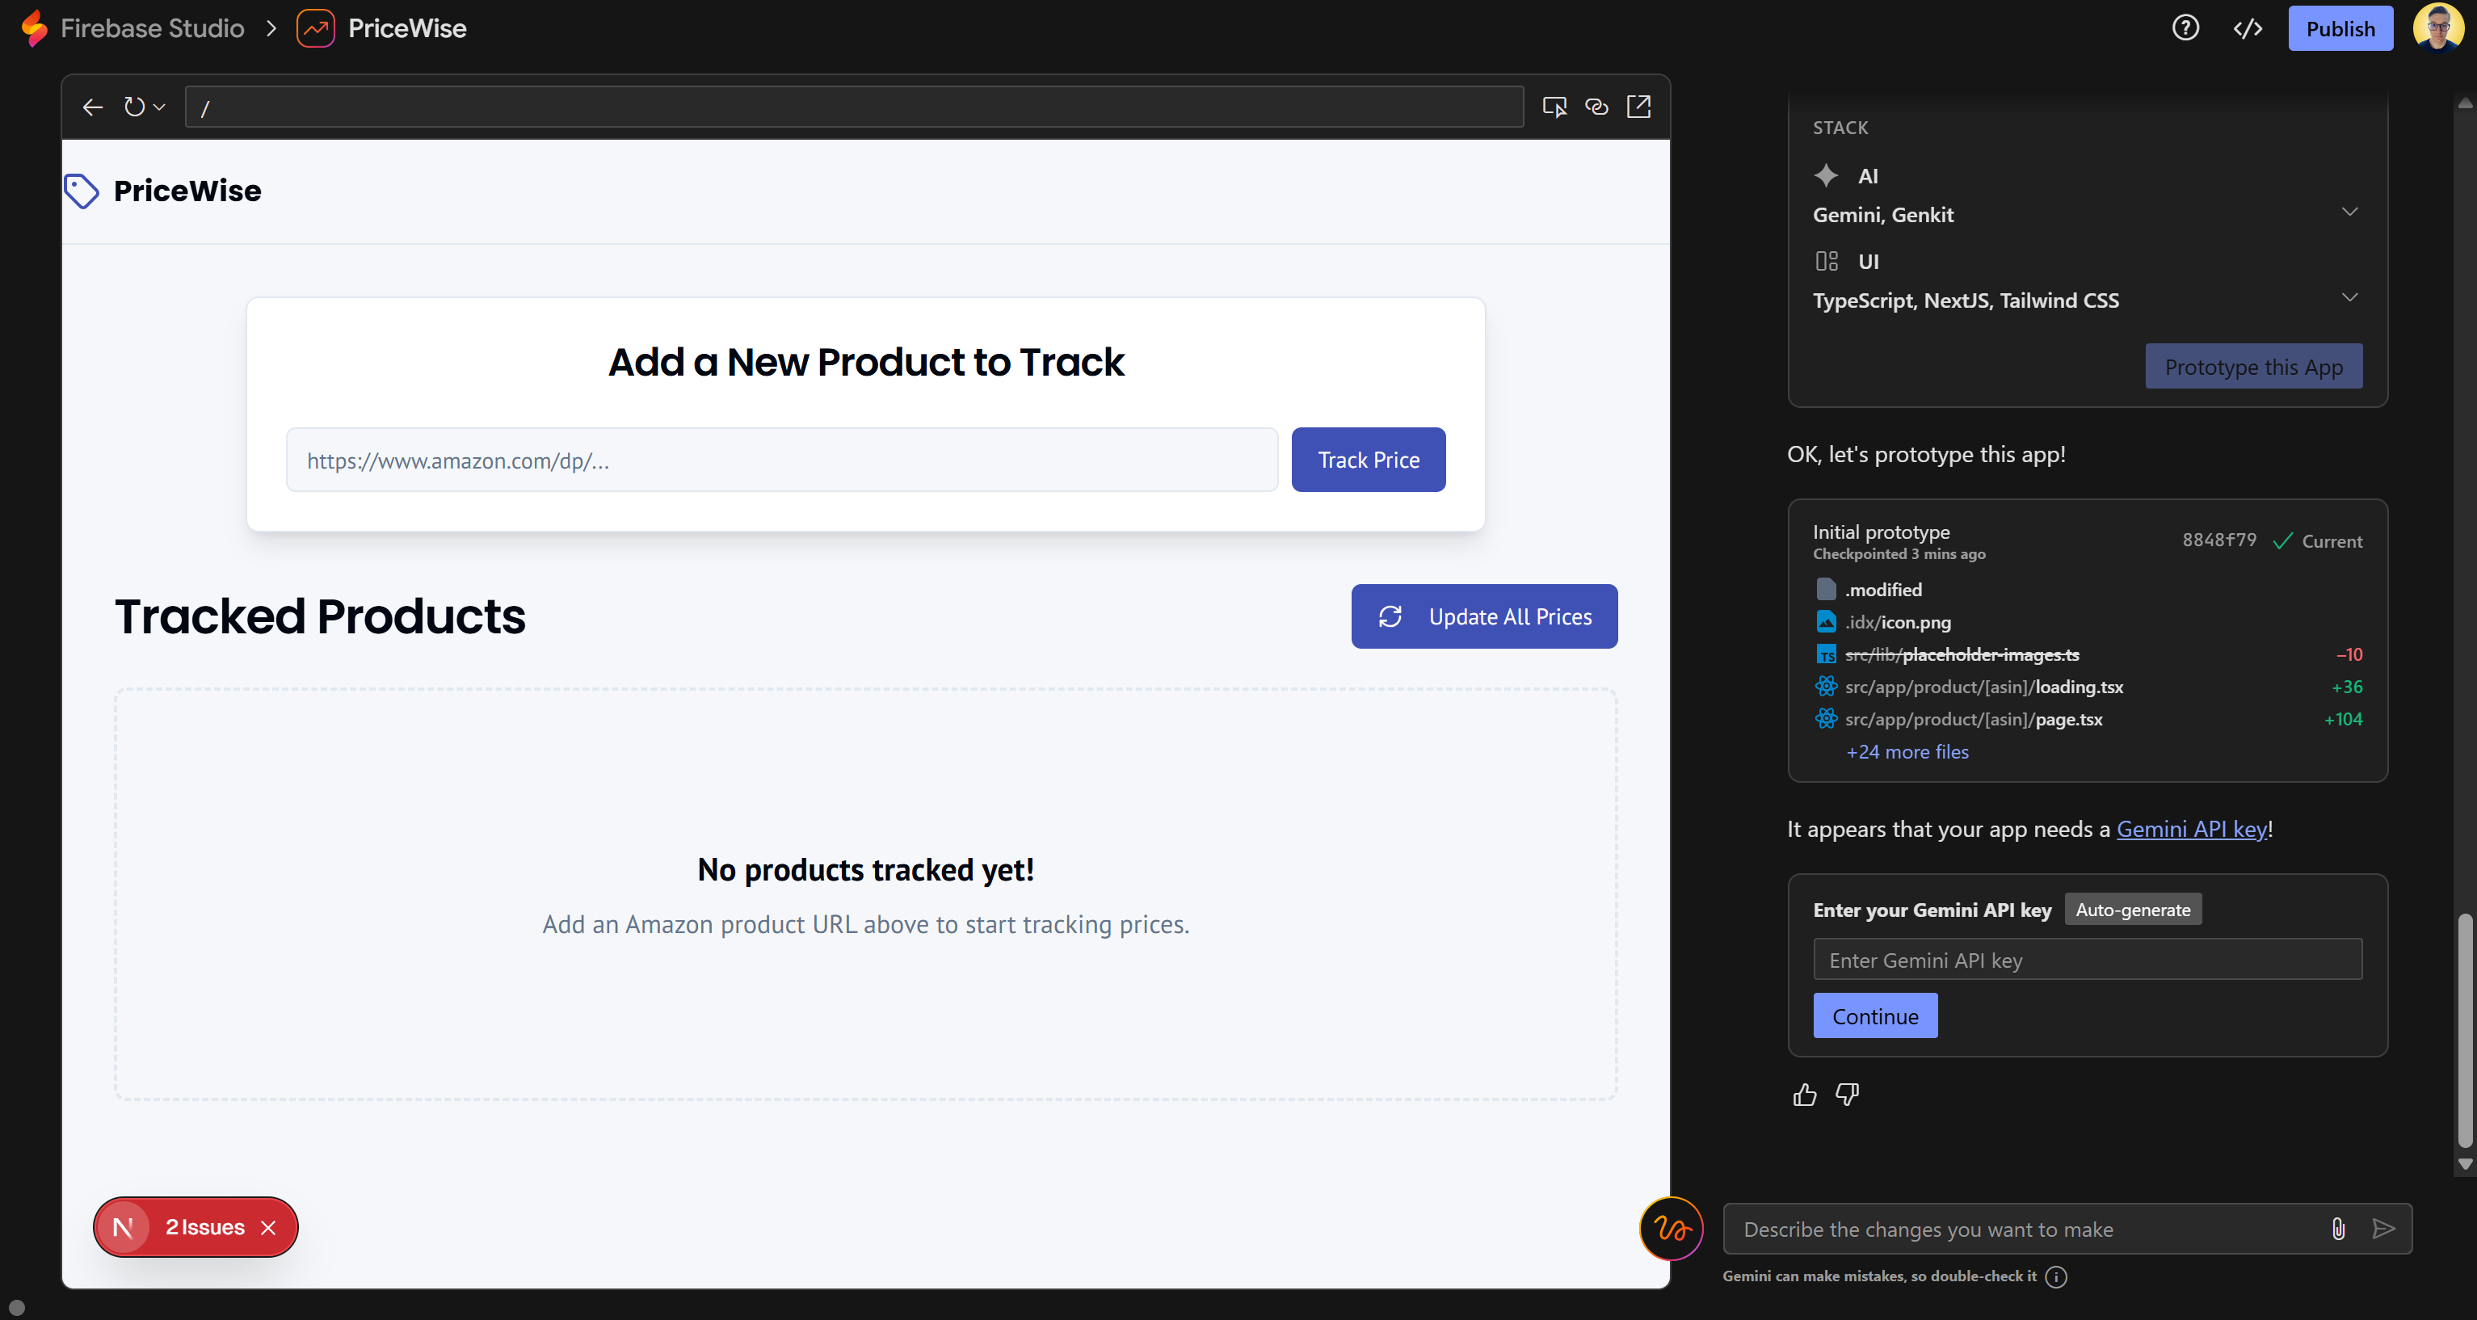
Task: Click the help question mark icon
Action: coord(2185,28)
